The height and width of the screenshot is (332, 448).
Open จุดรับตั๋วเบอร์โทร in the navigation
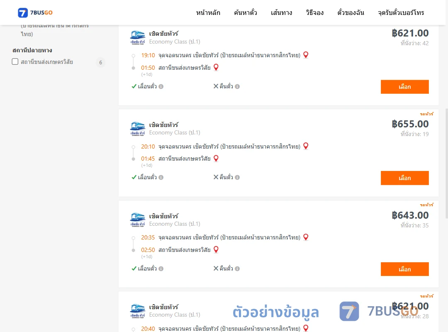[401, 12]
